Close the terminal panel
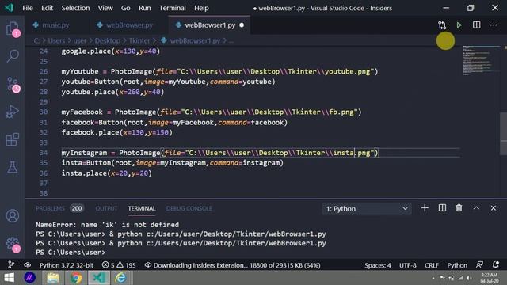Viewport: 507px width, 285px height. pyautogui.click(x=494, y=208)
